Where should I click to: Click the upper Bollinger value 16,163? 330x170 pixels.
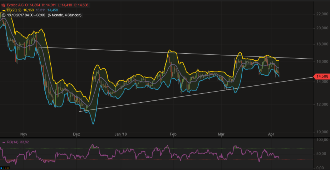(x=28, y=10)
